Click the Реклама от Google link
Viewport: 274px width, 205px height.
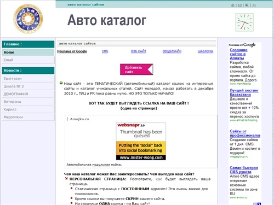(72, 51)
